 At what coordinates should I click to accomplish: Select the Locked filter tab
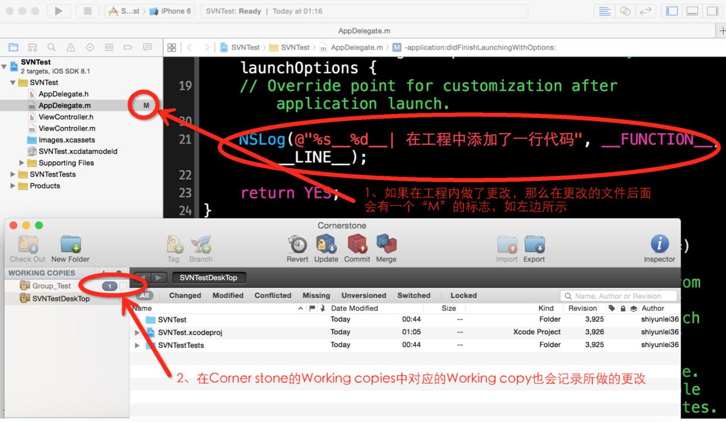pyautogui.click(x=463, y=296)
